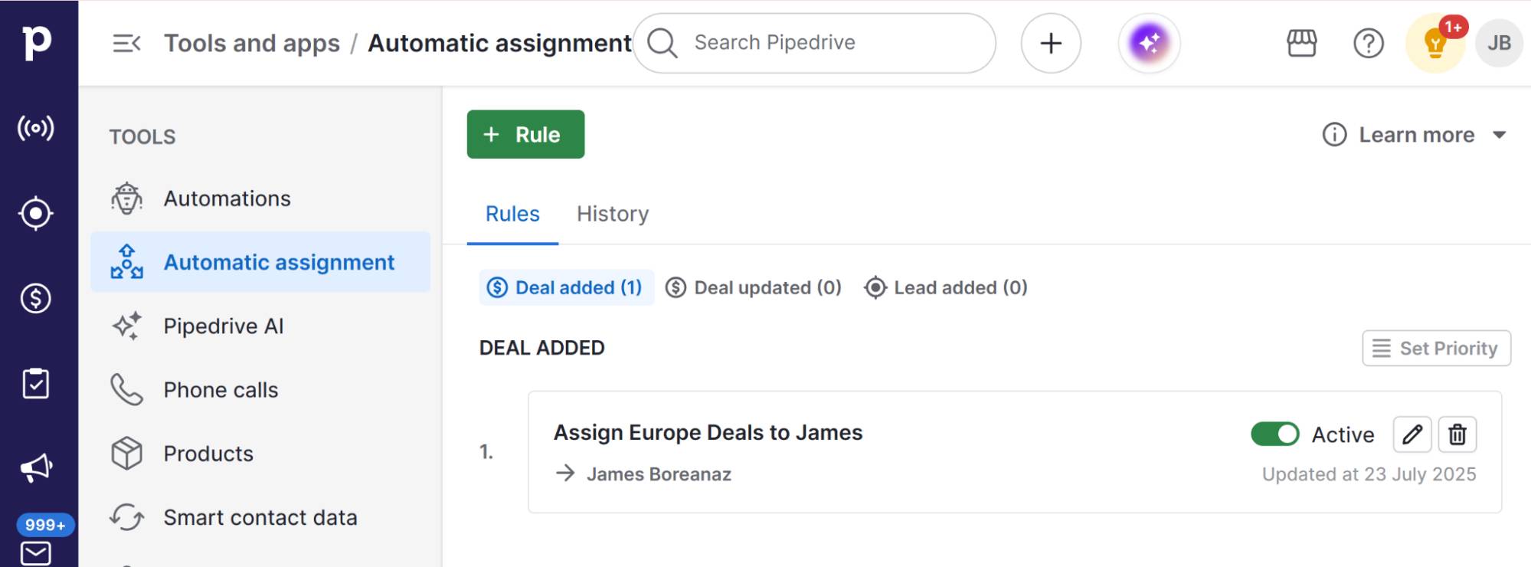Switch to the History tab

click(x=613, y=214)
